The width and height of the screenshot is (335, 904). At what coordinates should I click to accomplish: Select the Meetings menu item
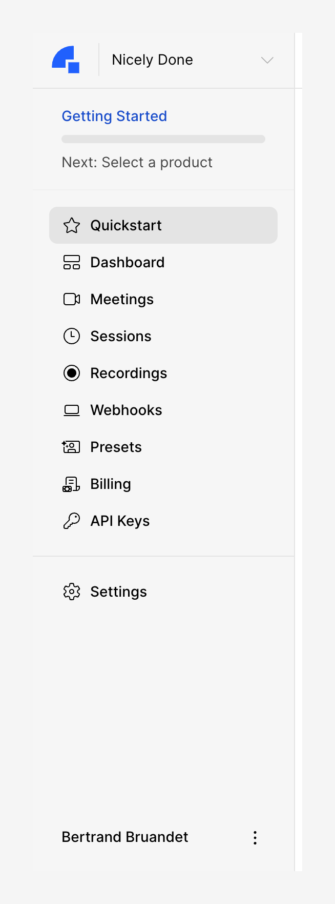pos(122,299)
